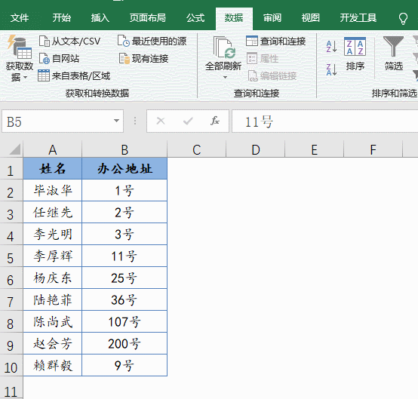Select cell containing 200号
Image resolution: width=418 pixels, height=399 pixels.
tap(124, 343)
